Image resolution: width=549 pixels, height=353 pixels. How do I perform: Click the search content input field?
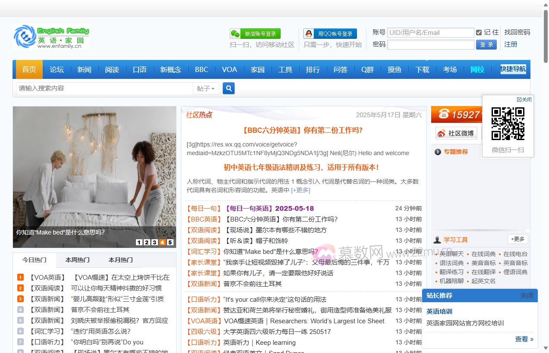click(x=104, y=88)
